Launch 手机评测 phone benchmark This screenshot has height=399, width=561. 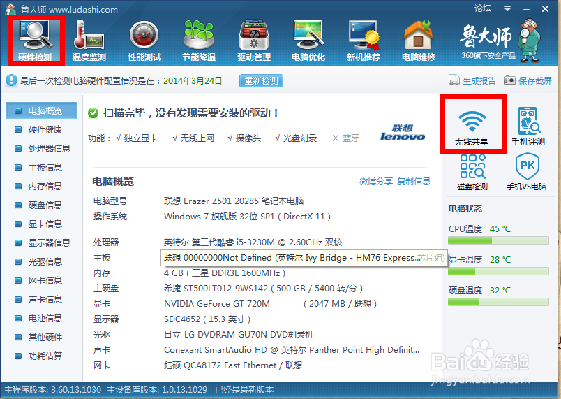(x=528, y=126)
